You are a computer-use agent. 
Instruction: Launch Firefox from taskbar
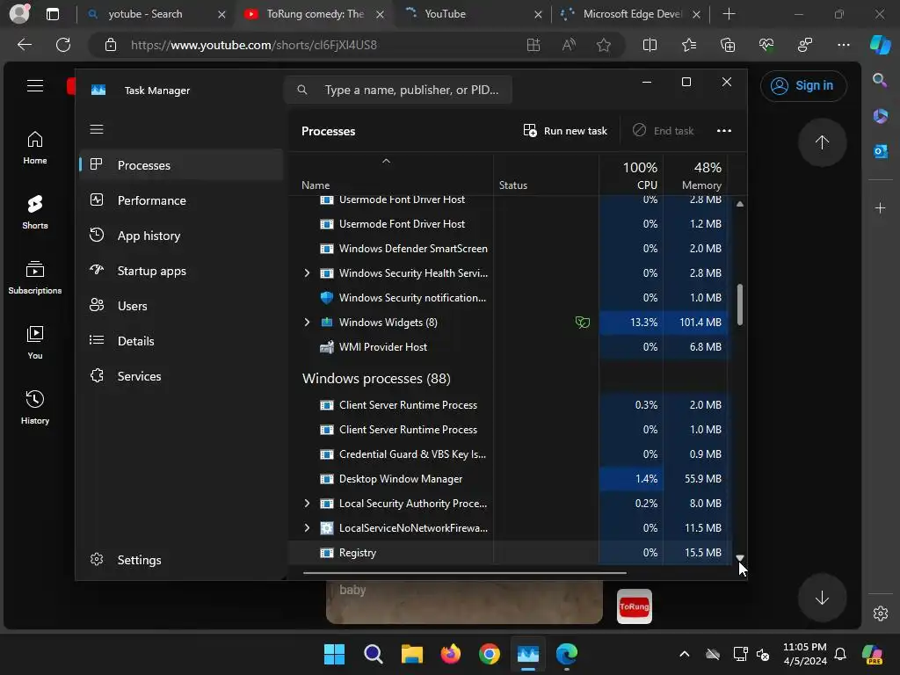pos(451,654)
